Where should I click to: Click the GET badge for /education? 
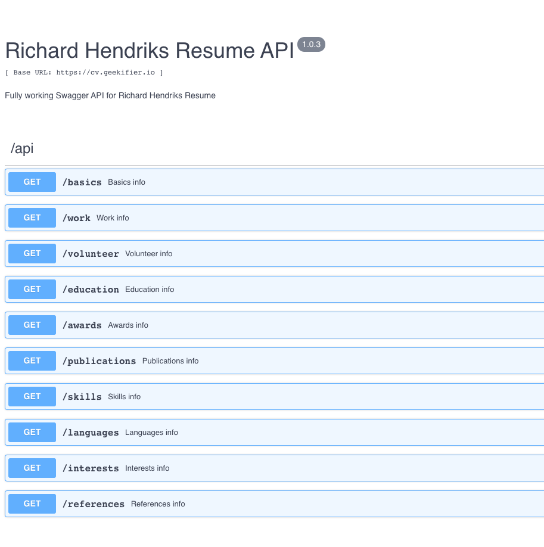click(x=32, y=289)
